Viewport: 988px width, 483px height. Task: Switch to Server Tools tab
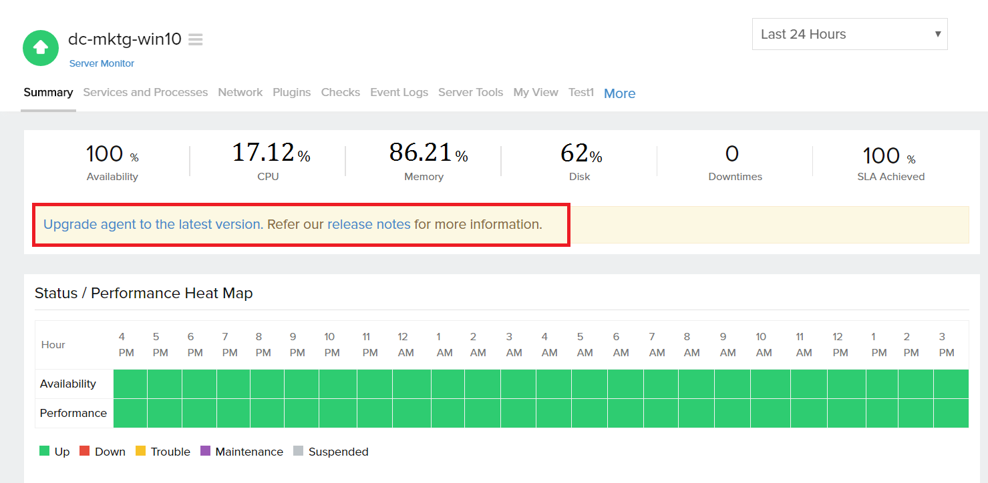[470, 92]
